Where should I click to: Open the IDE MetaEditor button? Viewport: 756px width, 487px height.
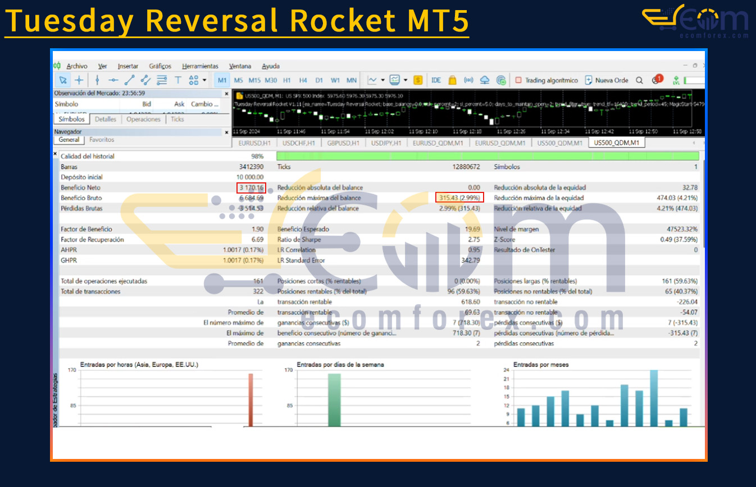click(x=436, y=80)
